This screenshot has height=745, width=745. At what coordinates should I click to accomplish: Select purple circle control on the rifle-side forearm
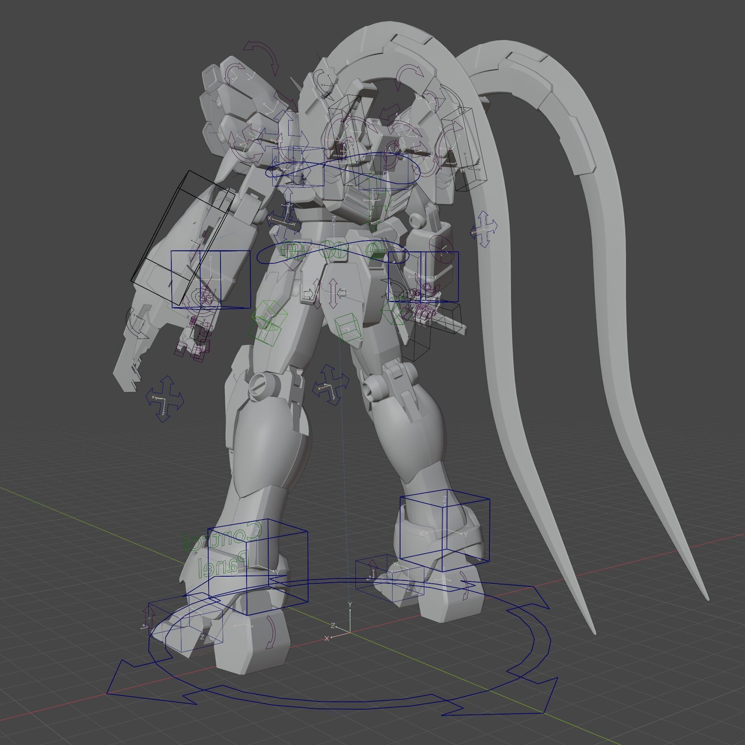441,249
